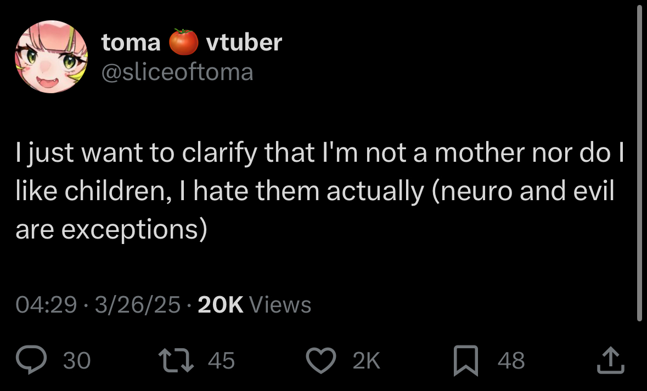Tap the retweet arrows icon
647x391 pixels.
[x=172, y=360]
